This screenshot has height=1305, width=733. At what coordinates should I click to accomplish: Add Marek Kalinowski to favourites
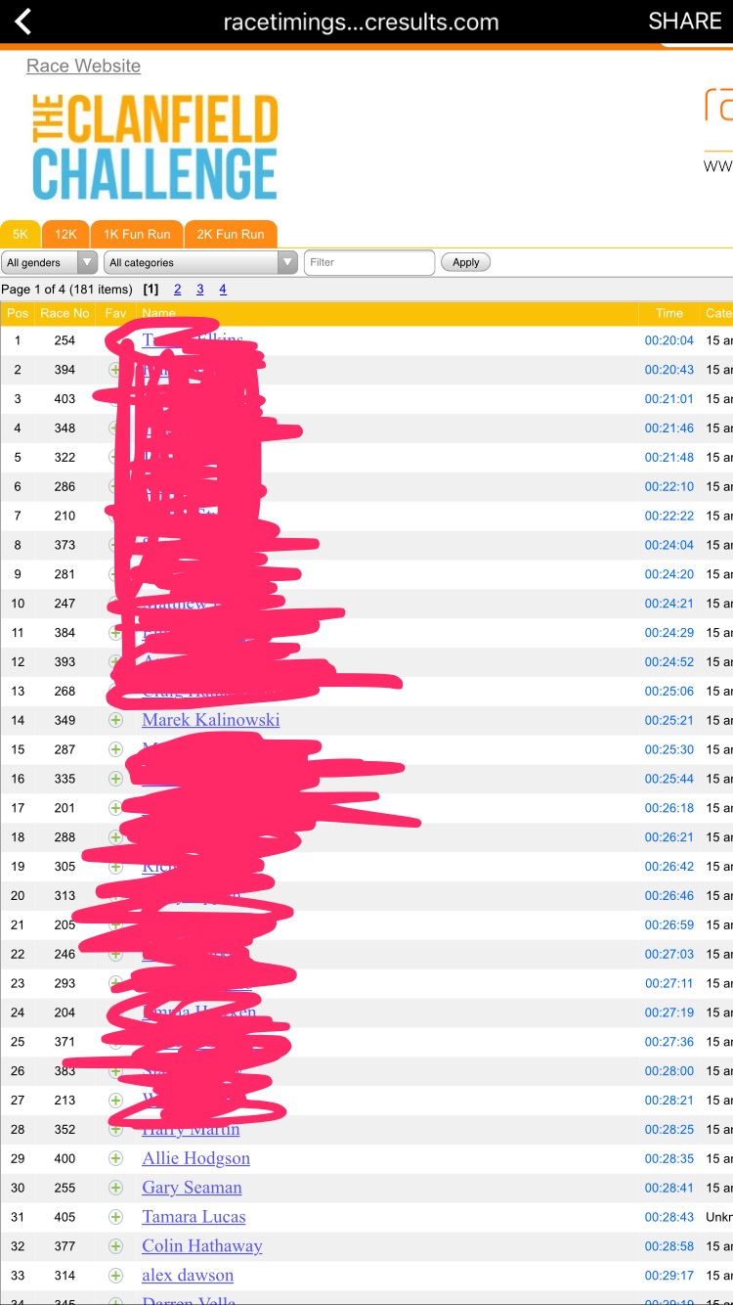click(x=115, y=720)
